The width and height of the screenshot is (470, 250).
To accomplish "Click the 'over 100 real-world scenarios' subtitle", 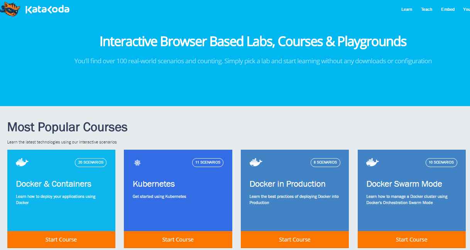I will [253, 61].
